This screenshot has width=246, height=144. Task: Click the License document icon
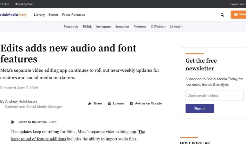[x=109, y=103]
